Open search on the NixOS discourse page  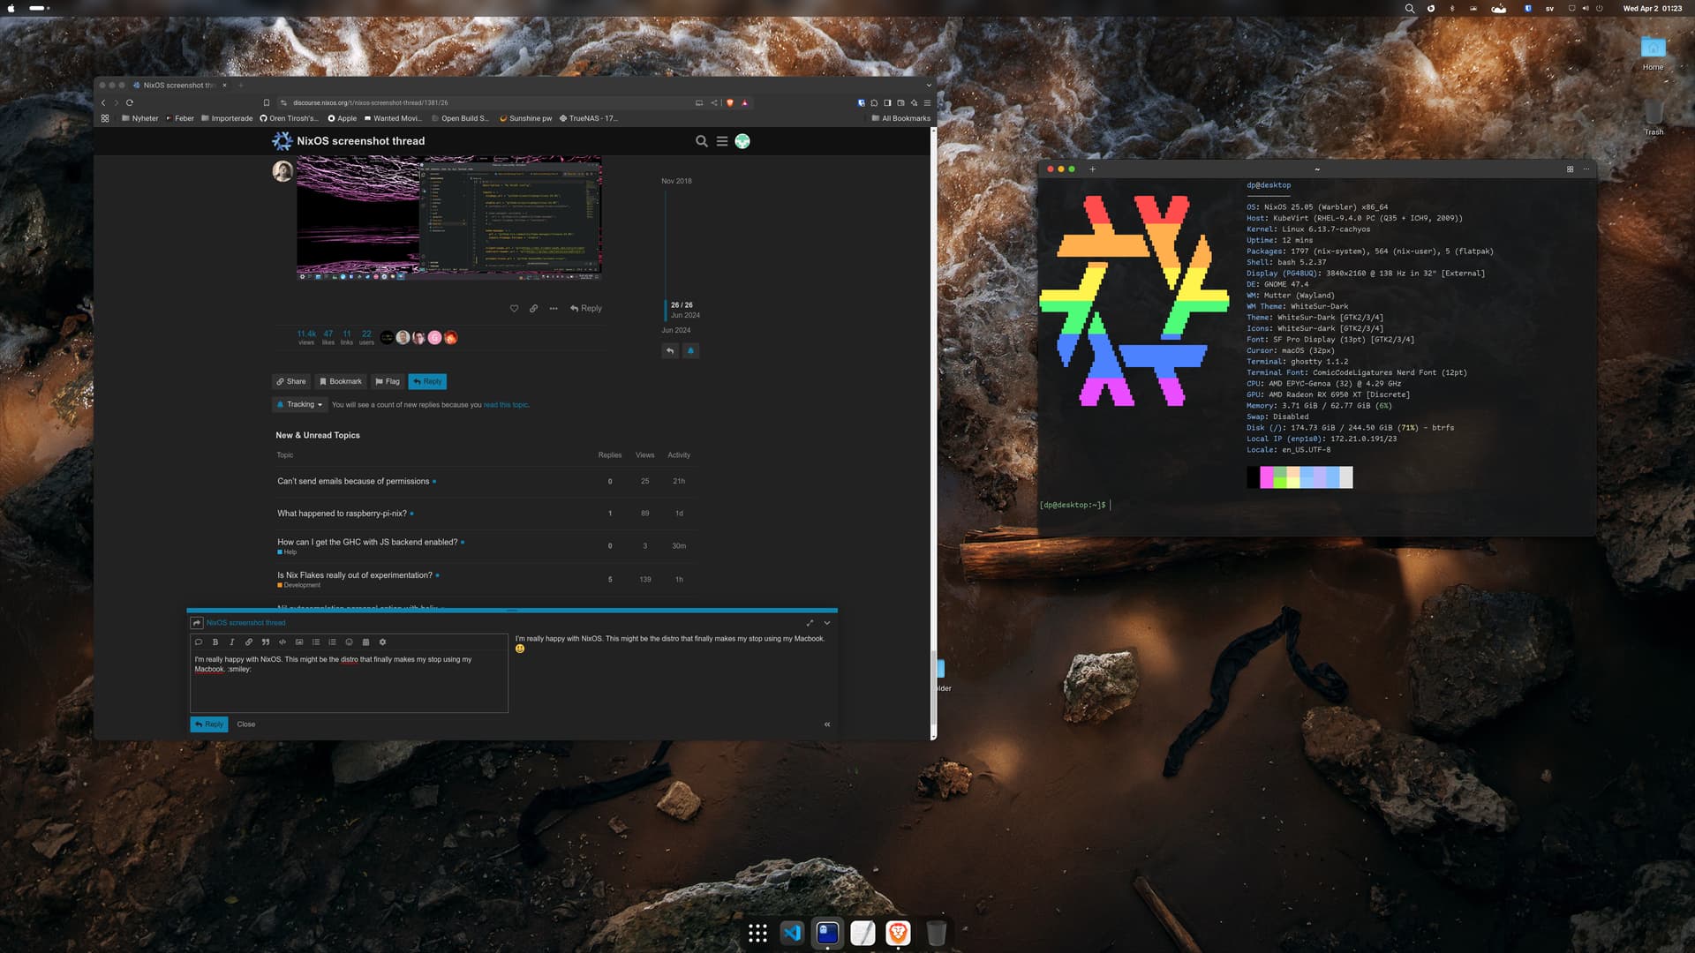click(x=701, y=141)
